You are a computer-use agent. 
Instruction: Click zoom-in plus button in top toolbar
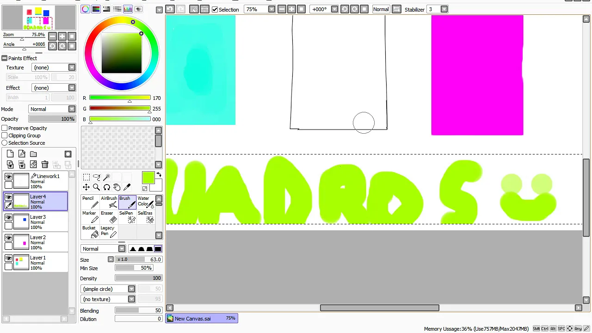pos(291,9)
